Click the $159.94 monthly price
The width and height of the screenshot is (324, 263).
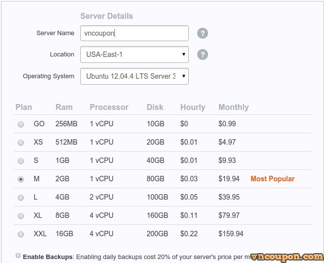(231, 234)
